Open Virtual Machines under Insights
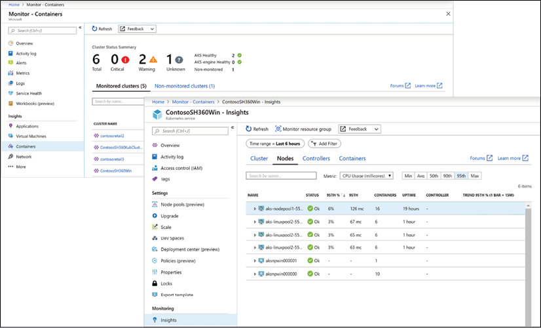Screen dimensions: 541x328 [31, 136]
